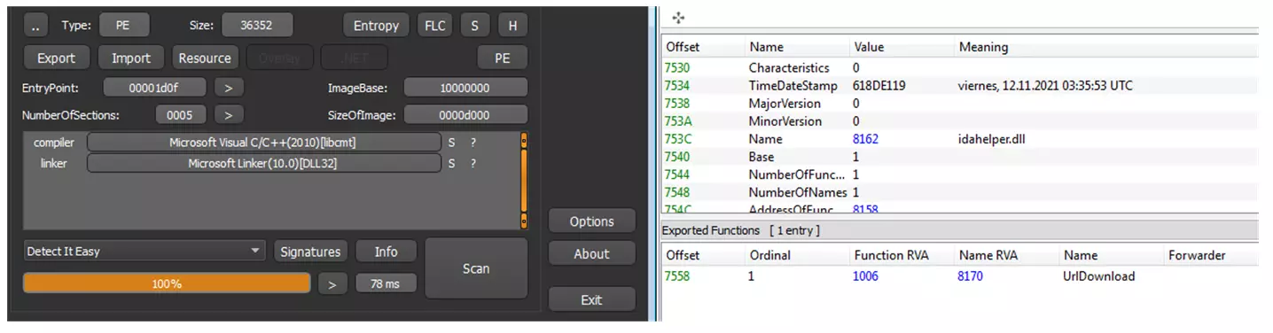Click the results list orange scrollbar

point(524,182)
